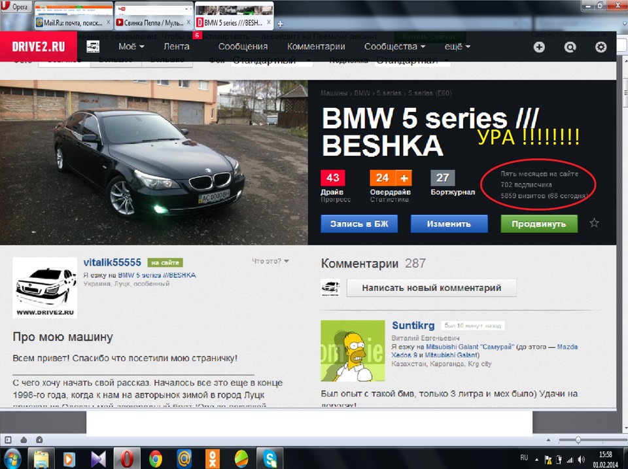Screen dimensions: 628x469
Task: Open the green ball taskbar icon
Action: tap(241, 459)
